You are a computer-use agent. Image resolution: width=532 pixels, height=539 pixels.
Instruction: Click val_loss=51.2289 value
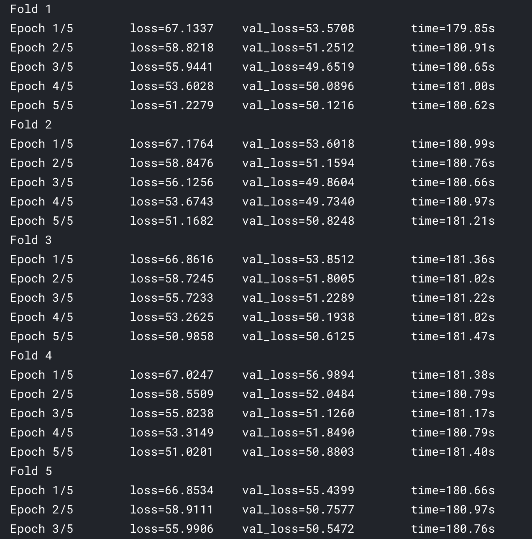coord(298,298)
